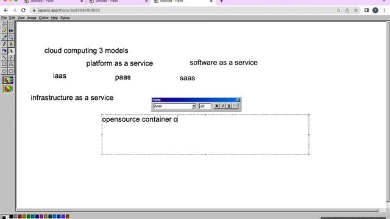This screenshot has height=219, width=390.
Task: Choose the Line tool
Action: pyautogui.click(x=4, y=58)
